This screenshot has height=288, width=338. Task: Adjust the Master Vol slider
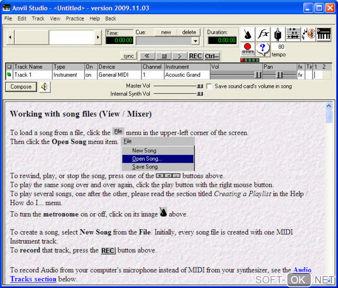[x=199, y=86]
